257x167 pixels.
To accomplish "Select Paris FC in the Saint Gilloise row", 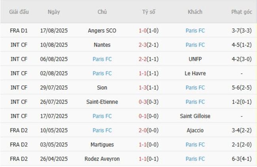I will (x=102, y=116).
